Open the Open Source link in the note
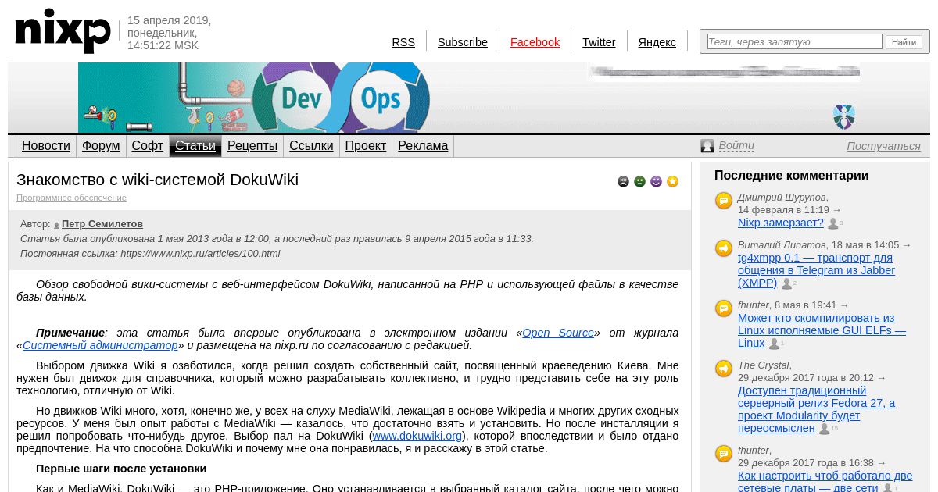 [558, 333]
